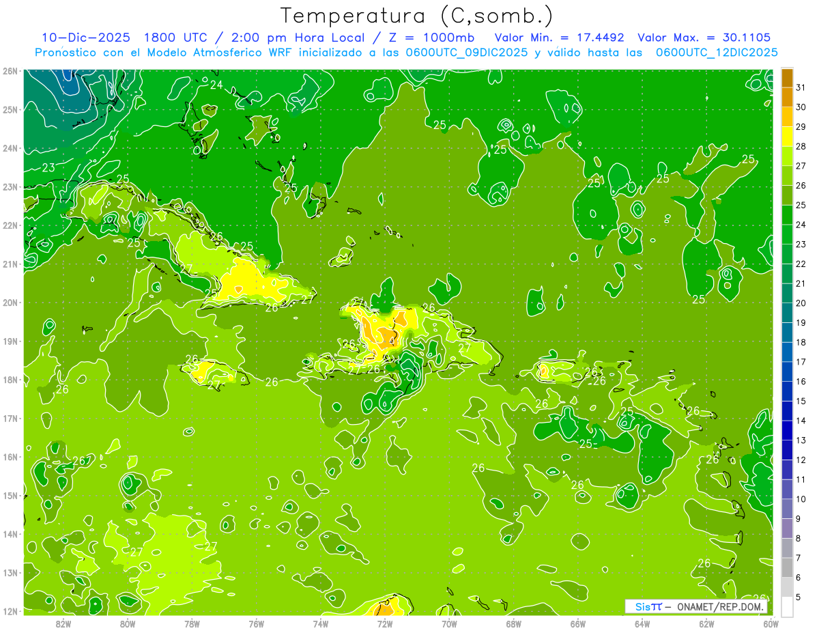The height and width of the screenshot is (633, 819).
Task: Click the "SisPI" logo text in the footer box
Action: (648, 606)
